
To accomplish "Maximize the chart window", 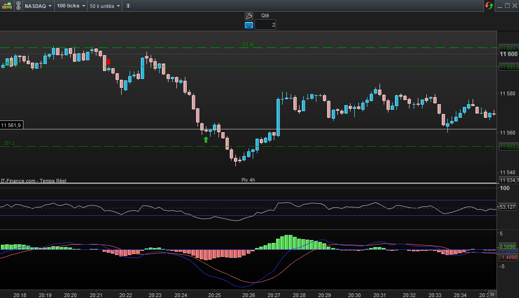I will (507, 6).
